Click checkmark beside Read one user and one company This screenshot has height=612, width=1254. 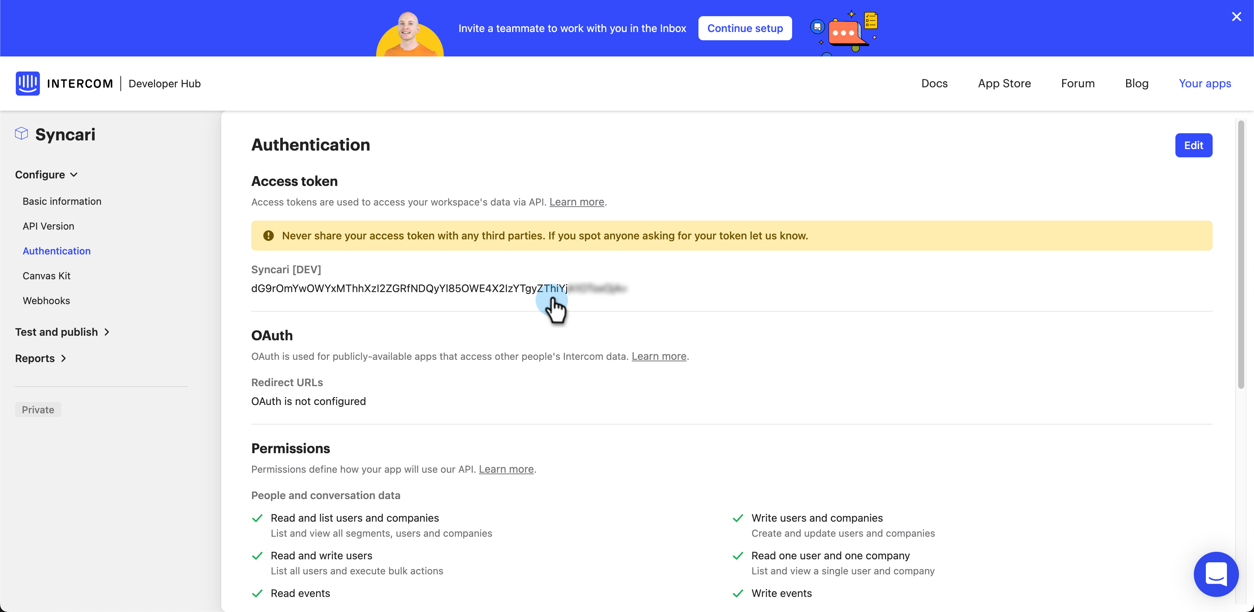point(738,556)
